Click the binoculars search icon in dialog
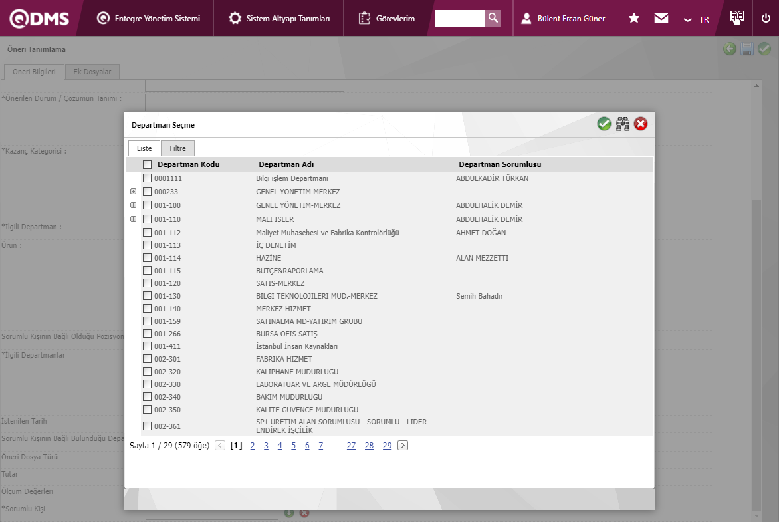 point(623,124)
